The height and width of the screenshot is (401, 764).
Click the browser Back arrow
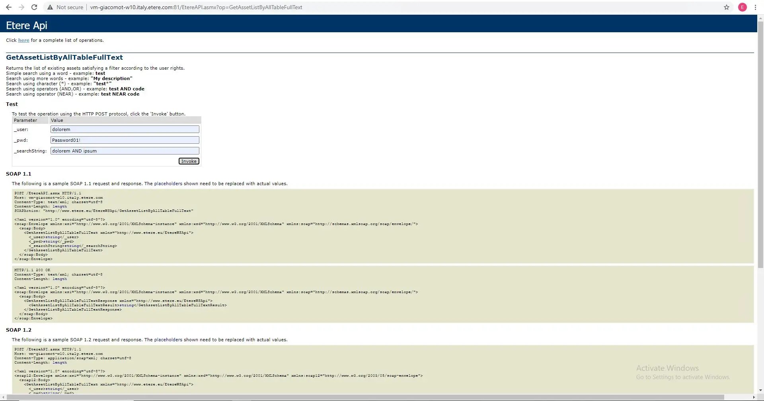(x=9, y=7)
